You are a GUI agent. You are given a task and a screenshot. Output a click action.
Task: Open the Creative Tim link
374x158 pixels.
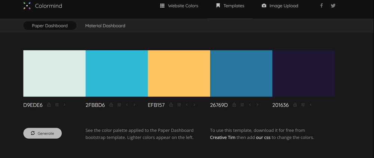(x=223, y=138)
